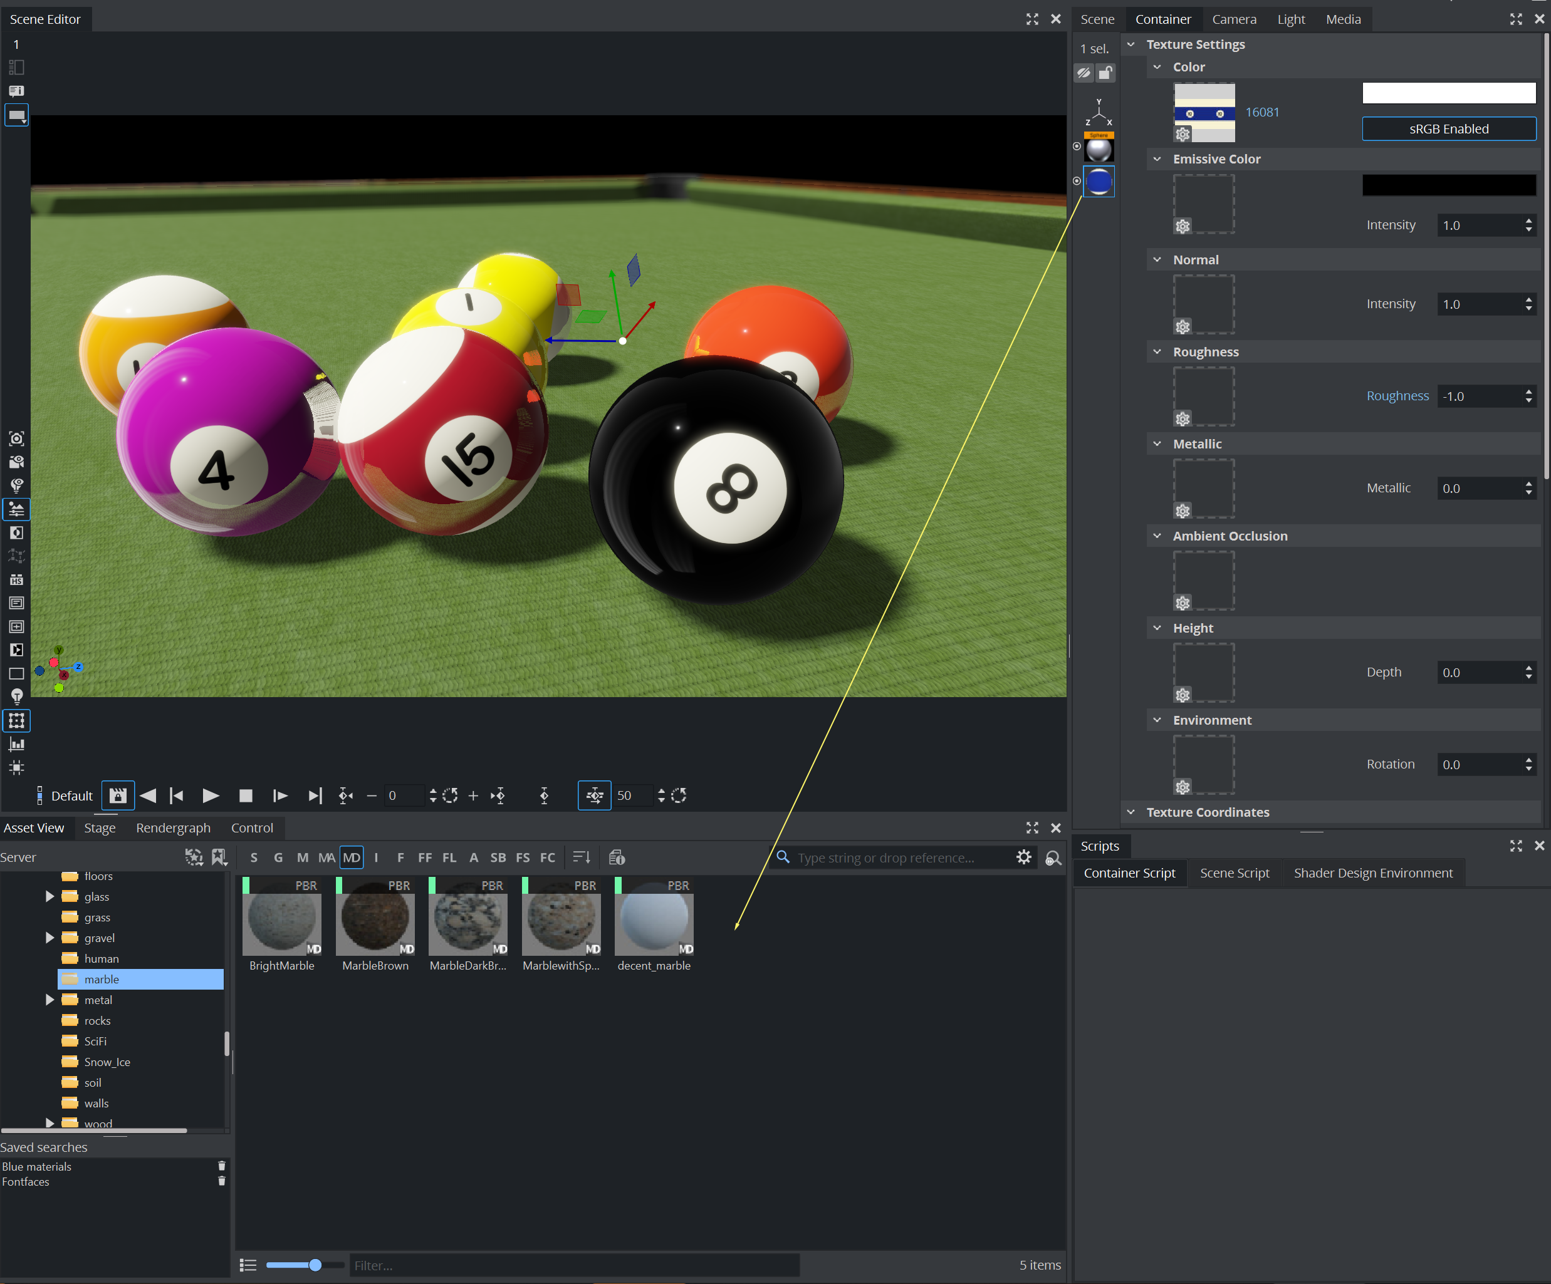Image resolution: width=1551 pixels, height=1284 pixels.
Task: Open the Shader Design Environment tab
Action: [1373, 872]
